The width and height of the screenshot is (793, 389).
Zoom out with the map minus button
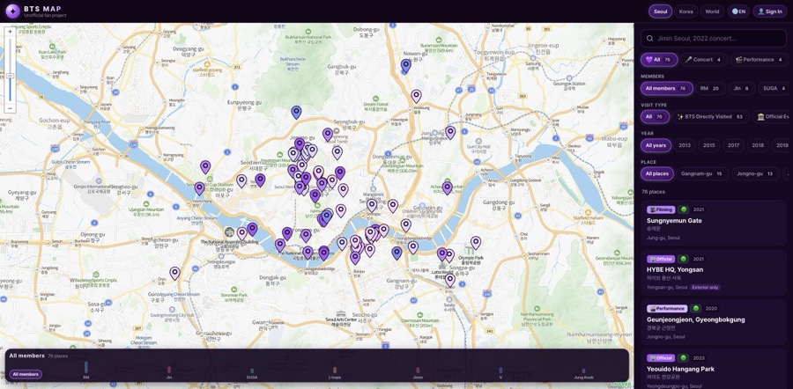10,108
